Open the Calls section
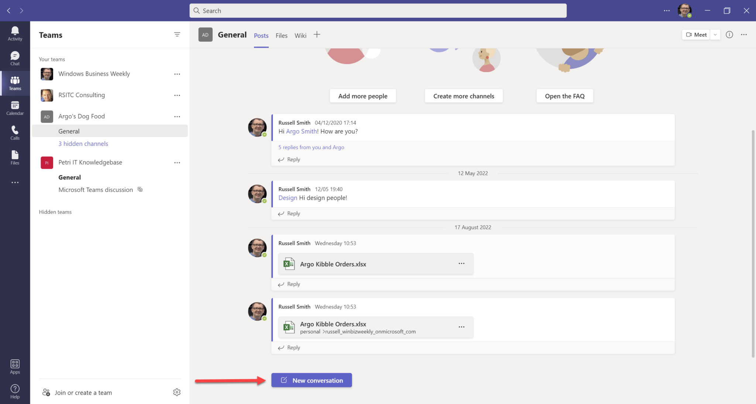 15,132
